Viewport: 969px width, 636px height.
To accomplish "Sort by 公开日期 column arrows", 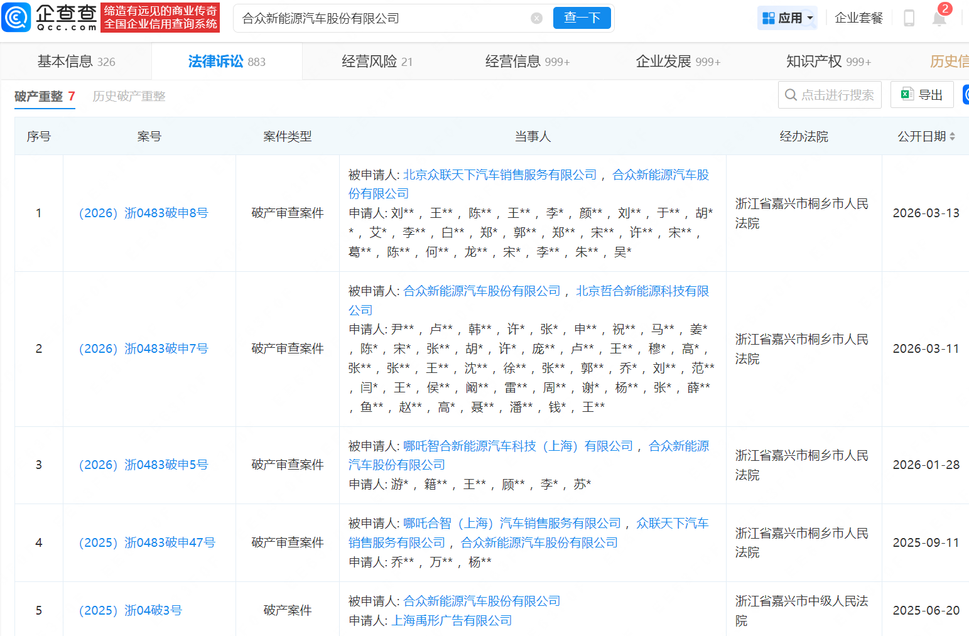I will coord(952,136).
